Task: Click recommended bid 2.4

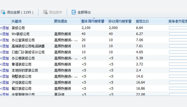Action: pos(138,70)
